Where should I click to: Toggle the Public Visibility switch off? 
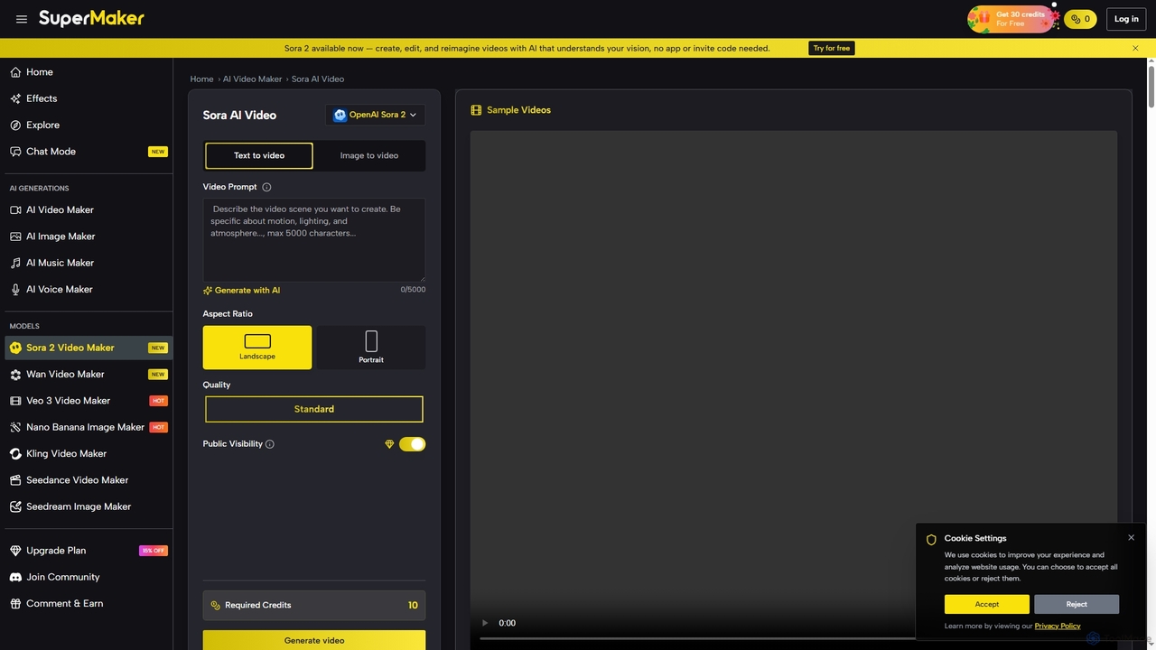(412, 444)
